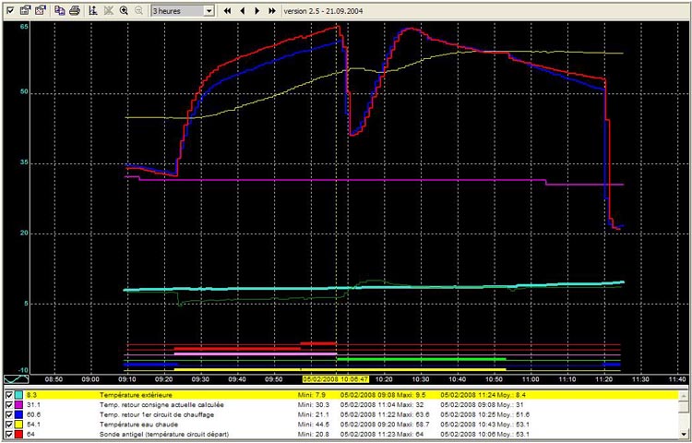Toggle the Sonde antigel curve checkbox
The image size is (692, 443).
tap(9, 435)
